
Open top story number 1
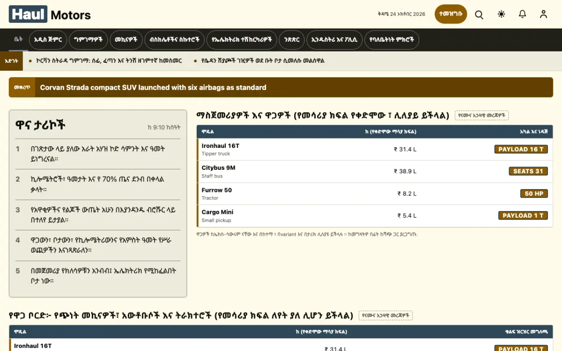98,154
